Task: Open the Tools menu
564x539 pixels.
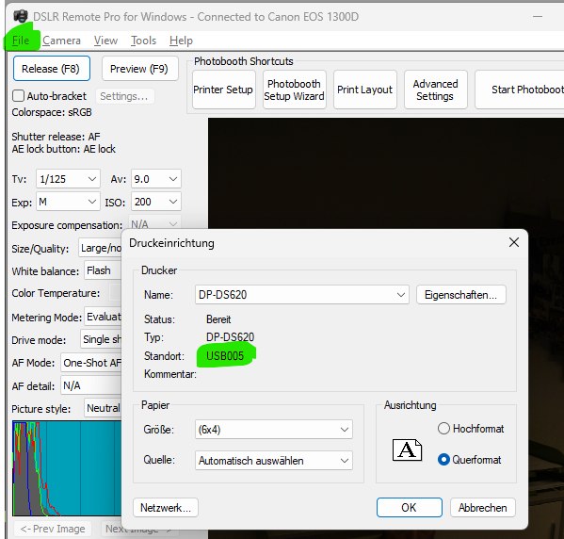Action: pos(143,41)
